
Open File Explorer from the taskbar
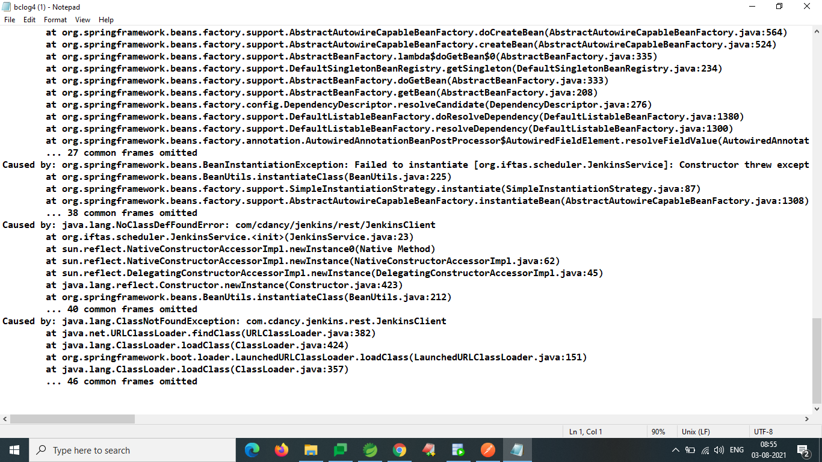(310, 449)
